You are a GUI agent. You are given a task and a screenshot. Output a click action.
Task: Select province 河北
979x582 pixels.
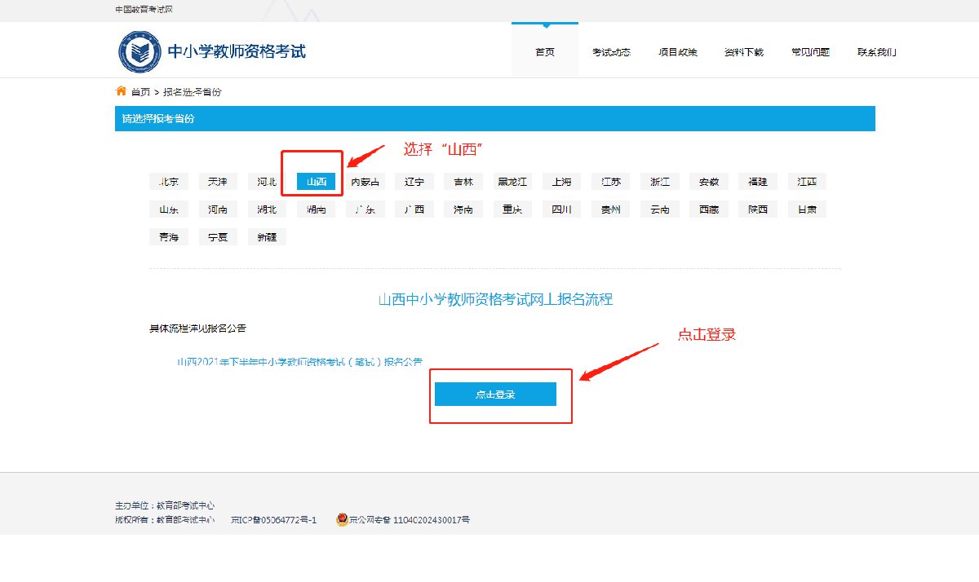coord(267,182)
